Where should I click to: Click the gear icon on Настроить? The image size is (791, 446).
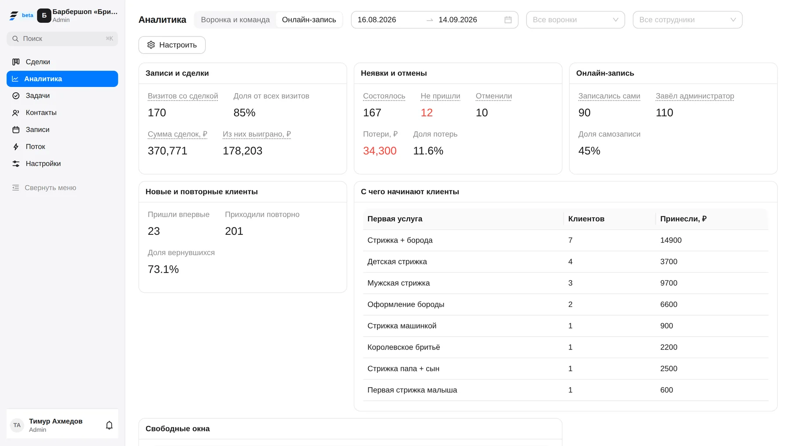151,45
